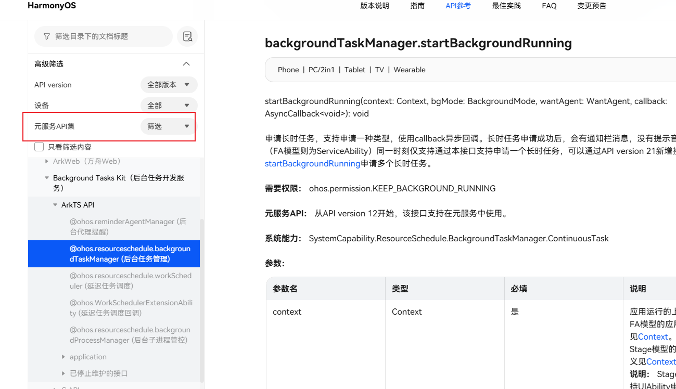View the 变更预告 navigation tab
This screenshot has width=676, height=389.
[x=592, y=6]
